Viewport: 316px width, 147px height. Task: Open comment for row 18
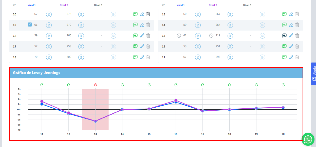[136, 36]
